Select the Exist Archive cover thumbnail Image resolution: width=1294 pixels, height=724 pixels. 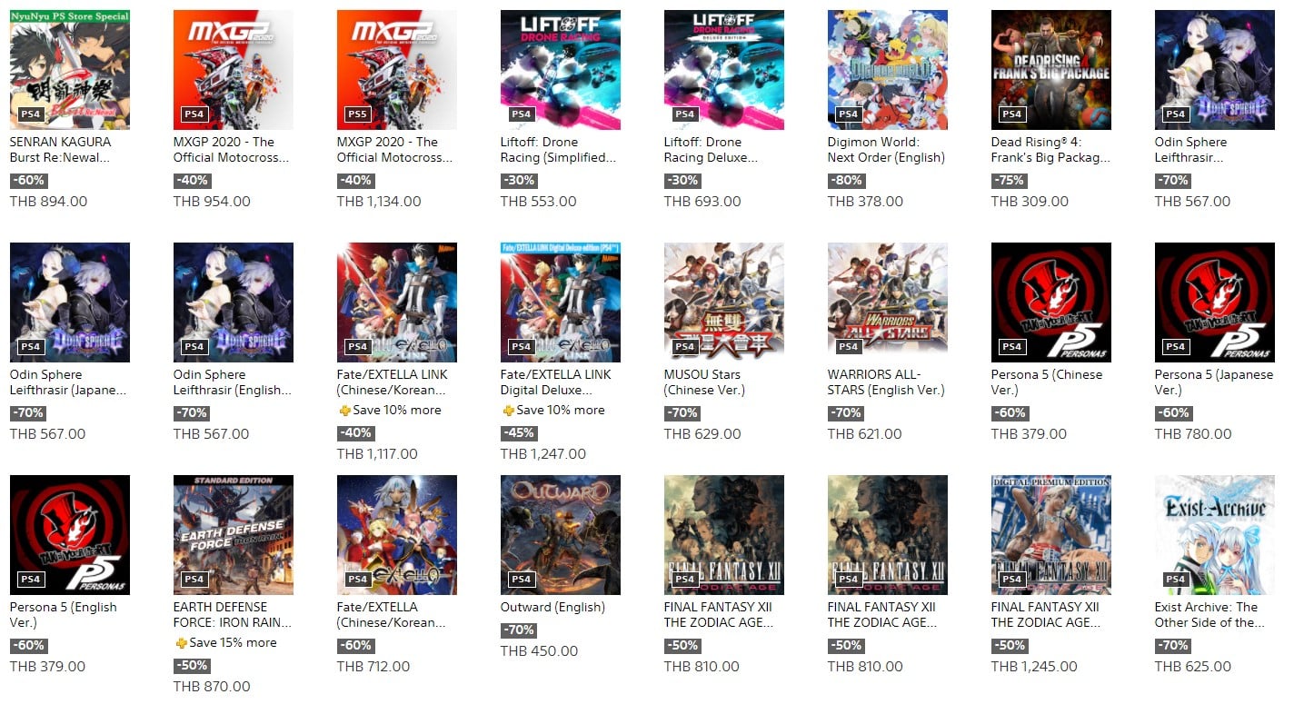click(1215, 535)
